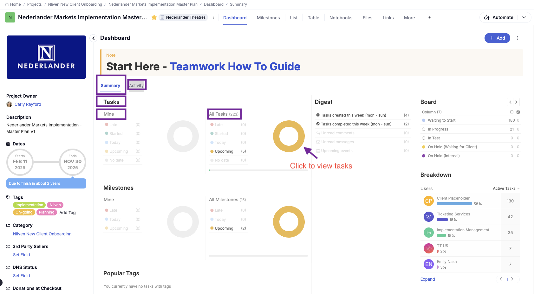Screen dimensions: 534x294
Task: Click Tasks completed this week digest row
Action: tap(362, 124)
